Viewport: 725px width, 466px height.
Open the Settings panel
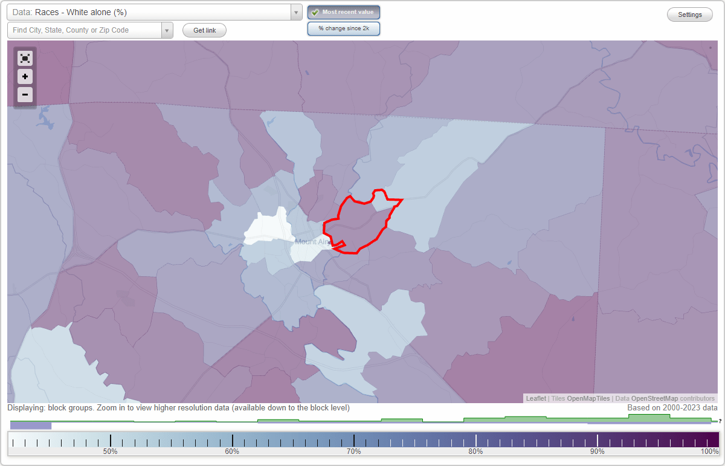[689, 14]
